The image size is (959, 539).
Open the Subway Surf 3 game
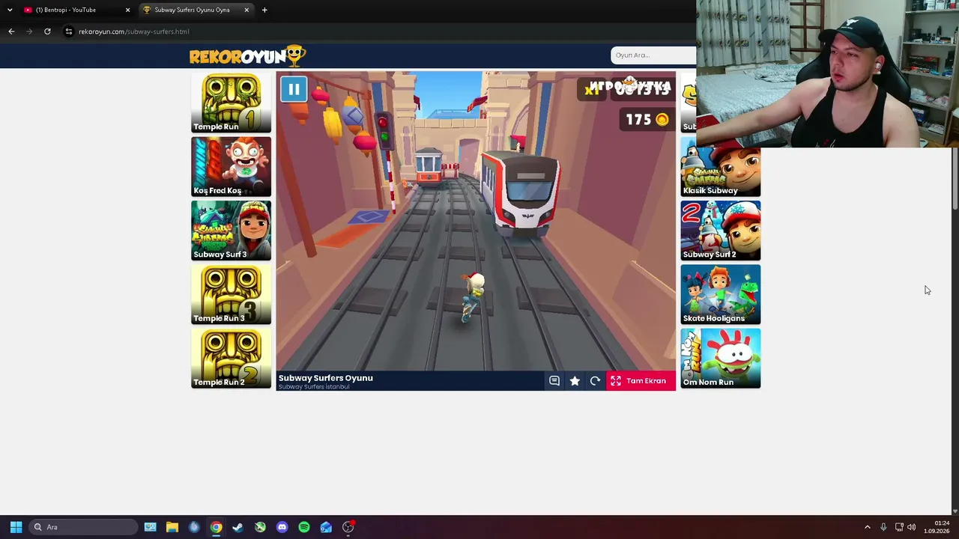(x=231, y=231)
